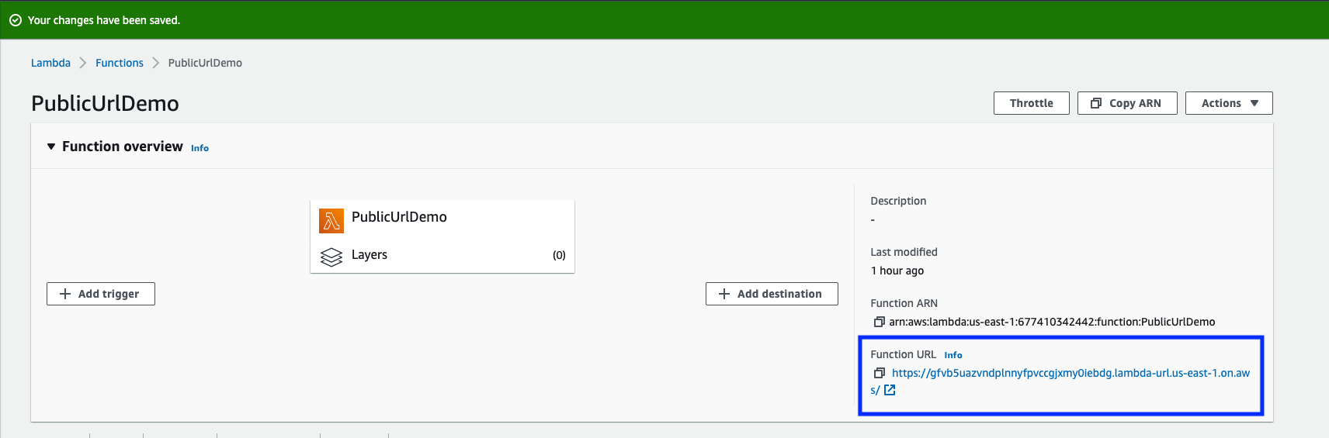1329x438 pixels.
Task: Click the Throttle button
Action: (x=1031, y=103)
